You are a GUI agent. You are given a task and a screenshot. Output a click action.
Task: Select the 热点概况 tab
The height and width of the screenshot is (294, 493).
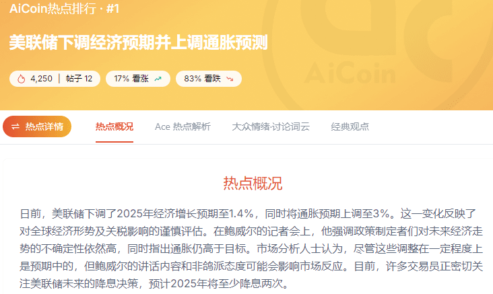tap(114, 126)
